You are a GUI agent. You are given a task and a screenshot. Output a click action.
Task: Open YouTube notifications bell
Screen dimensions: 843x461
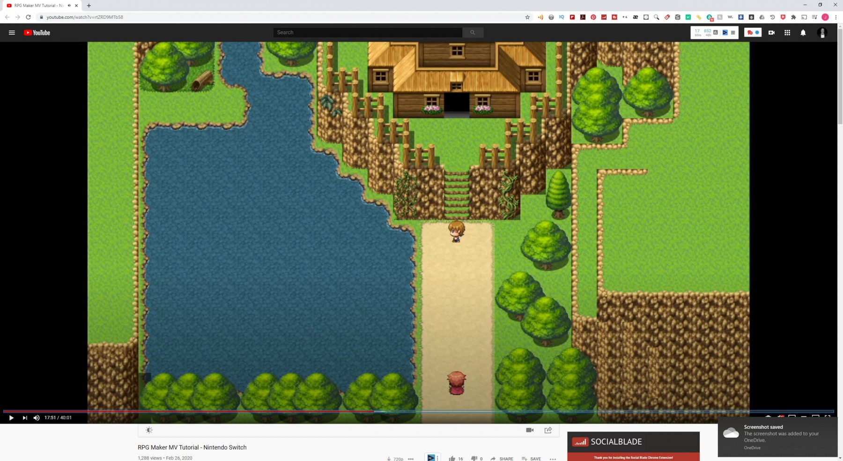coord(803,32)
